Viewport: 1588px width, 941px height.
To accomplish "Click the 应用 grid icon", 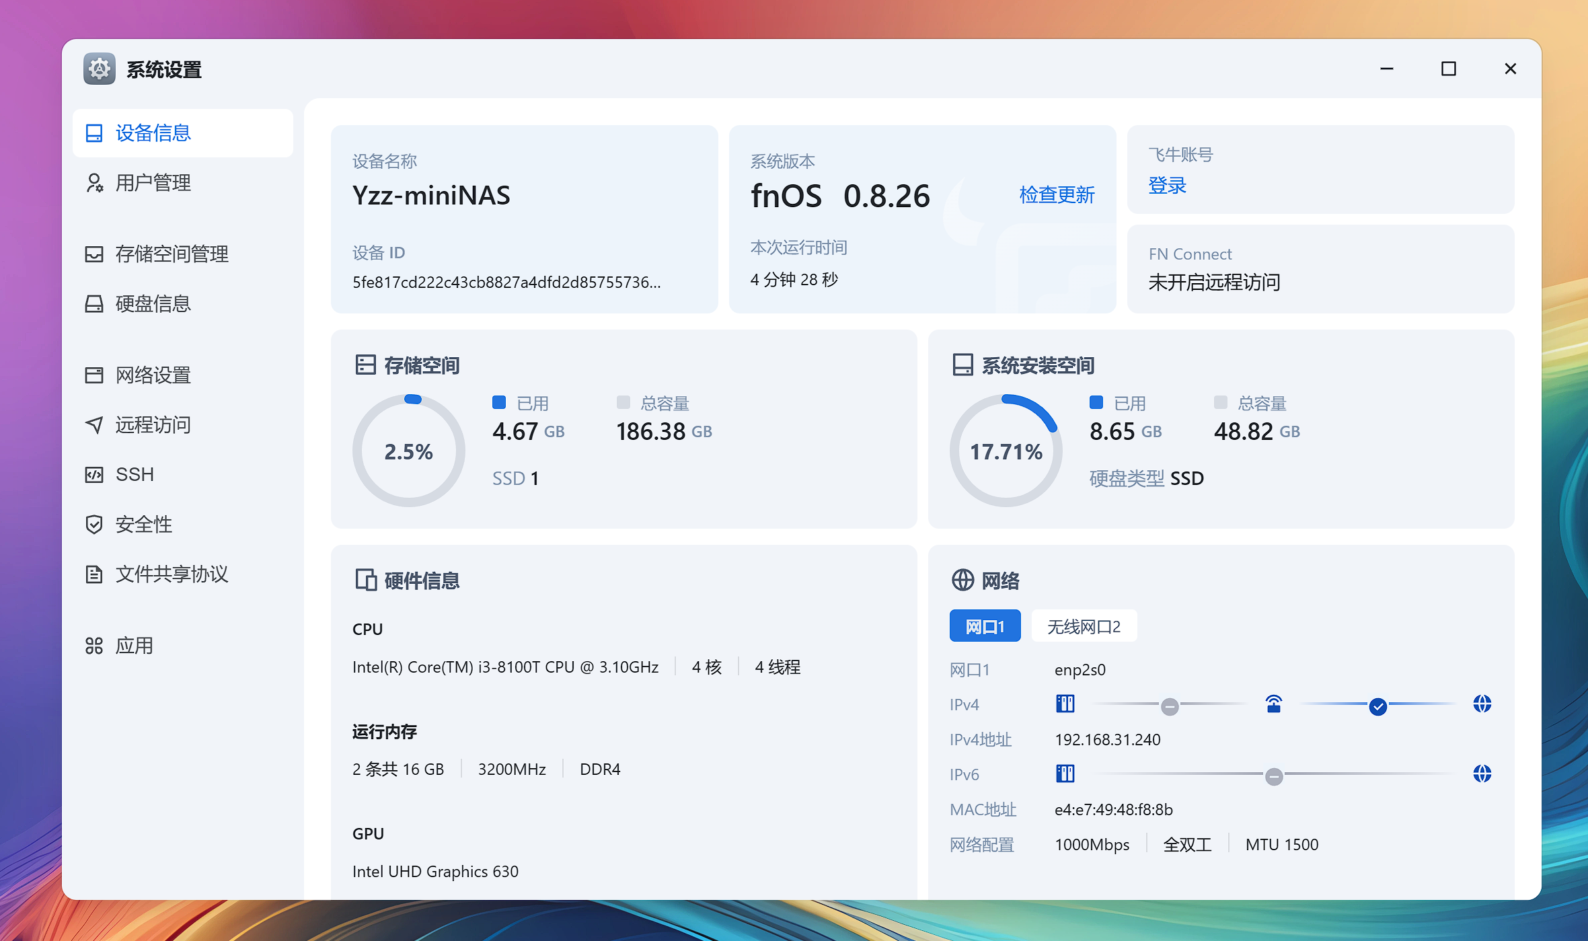I will click(94, 646).
